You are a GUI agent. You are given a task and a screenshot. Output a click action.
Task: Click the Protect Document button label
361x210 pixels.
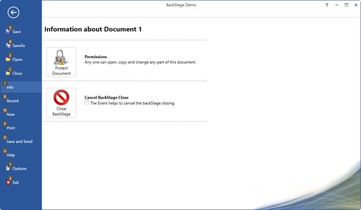point(61,71)
